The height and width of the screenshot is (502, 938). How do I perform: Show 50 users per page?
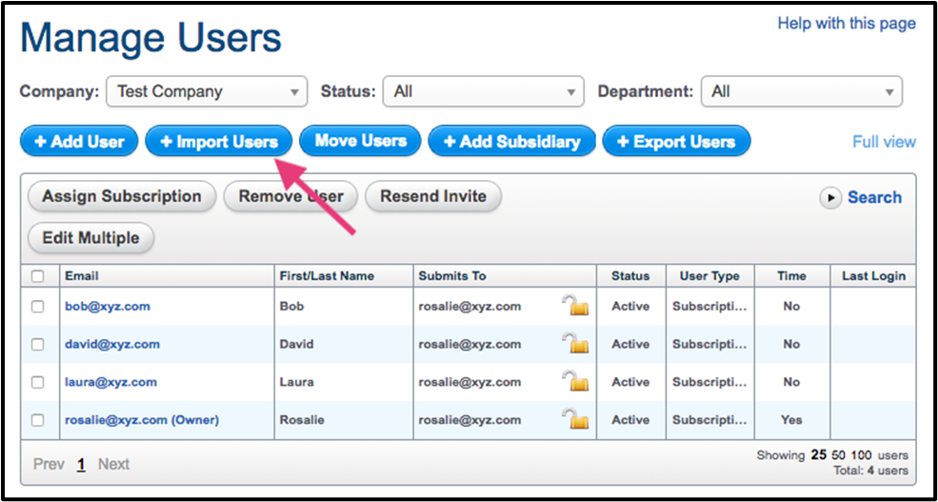(x=839, y=455)
